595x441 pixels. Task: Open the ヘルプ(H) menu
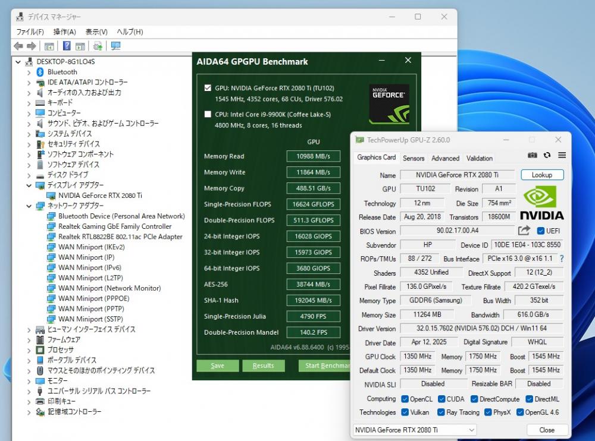click(130, 32)
